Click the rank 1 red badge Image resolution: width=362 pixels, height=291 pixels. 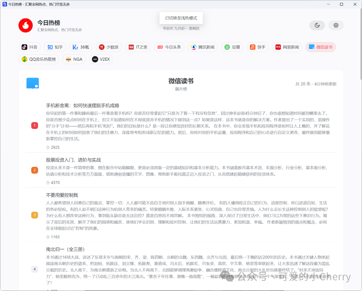35,126
